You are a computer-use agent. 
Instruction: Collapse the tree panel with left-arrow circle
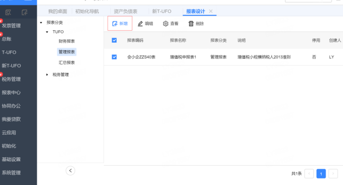(70, 171)
